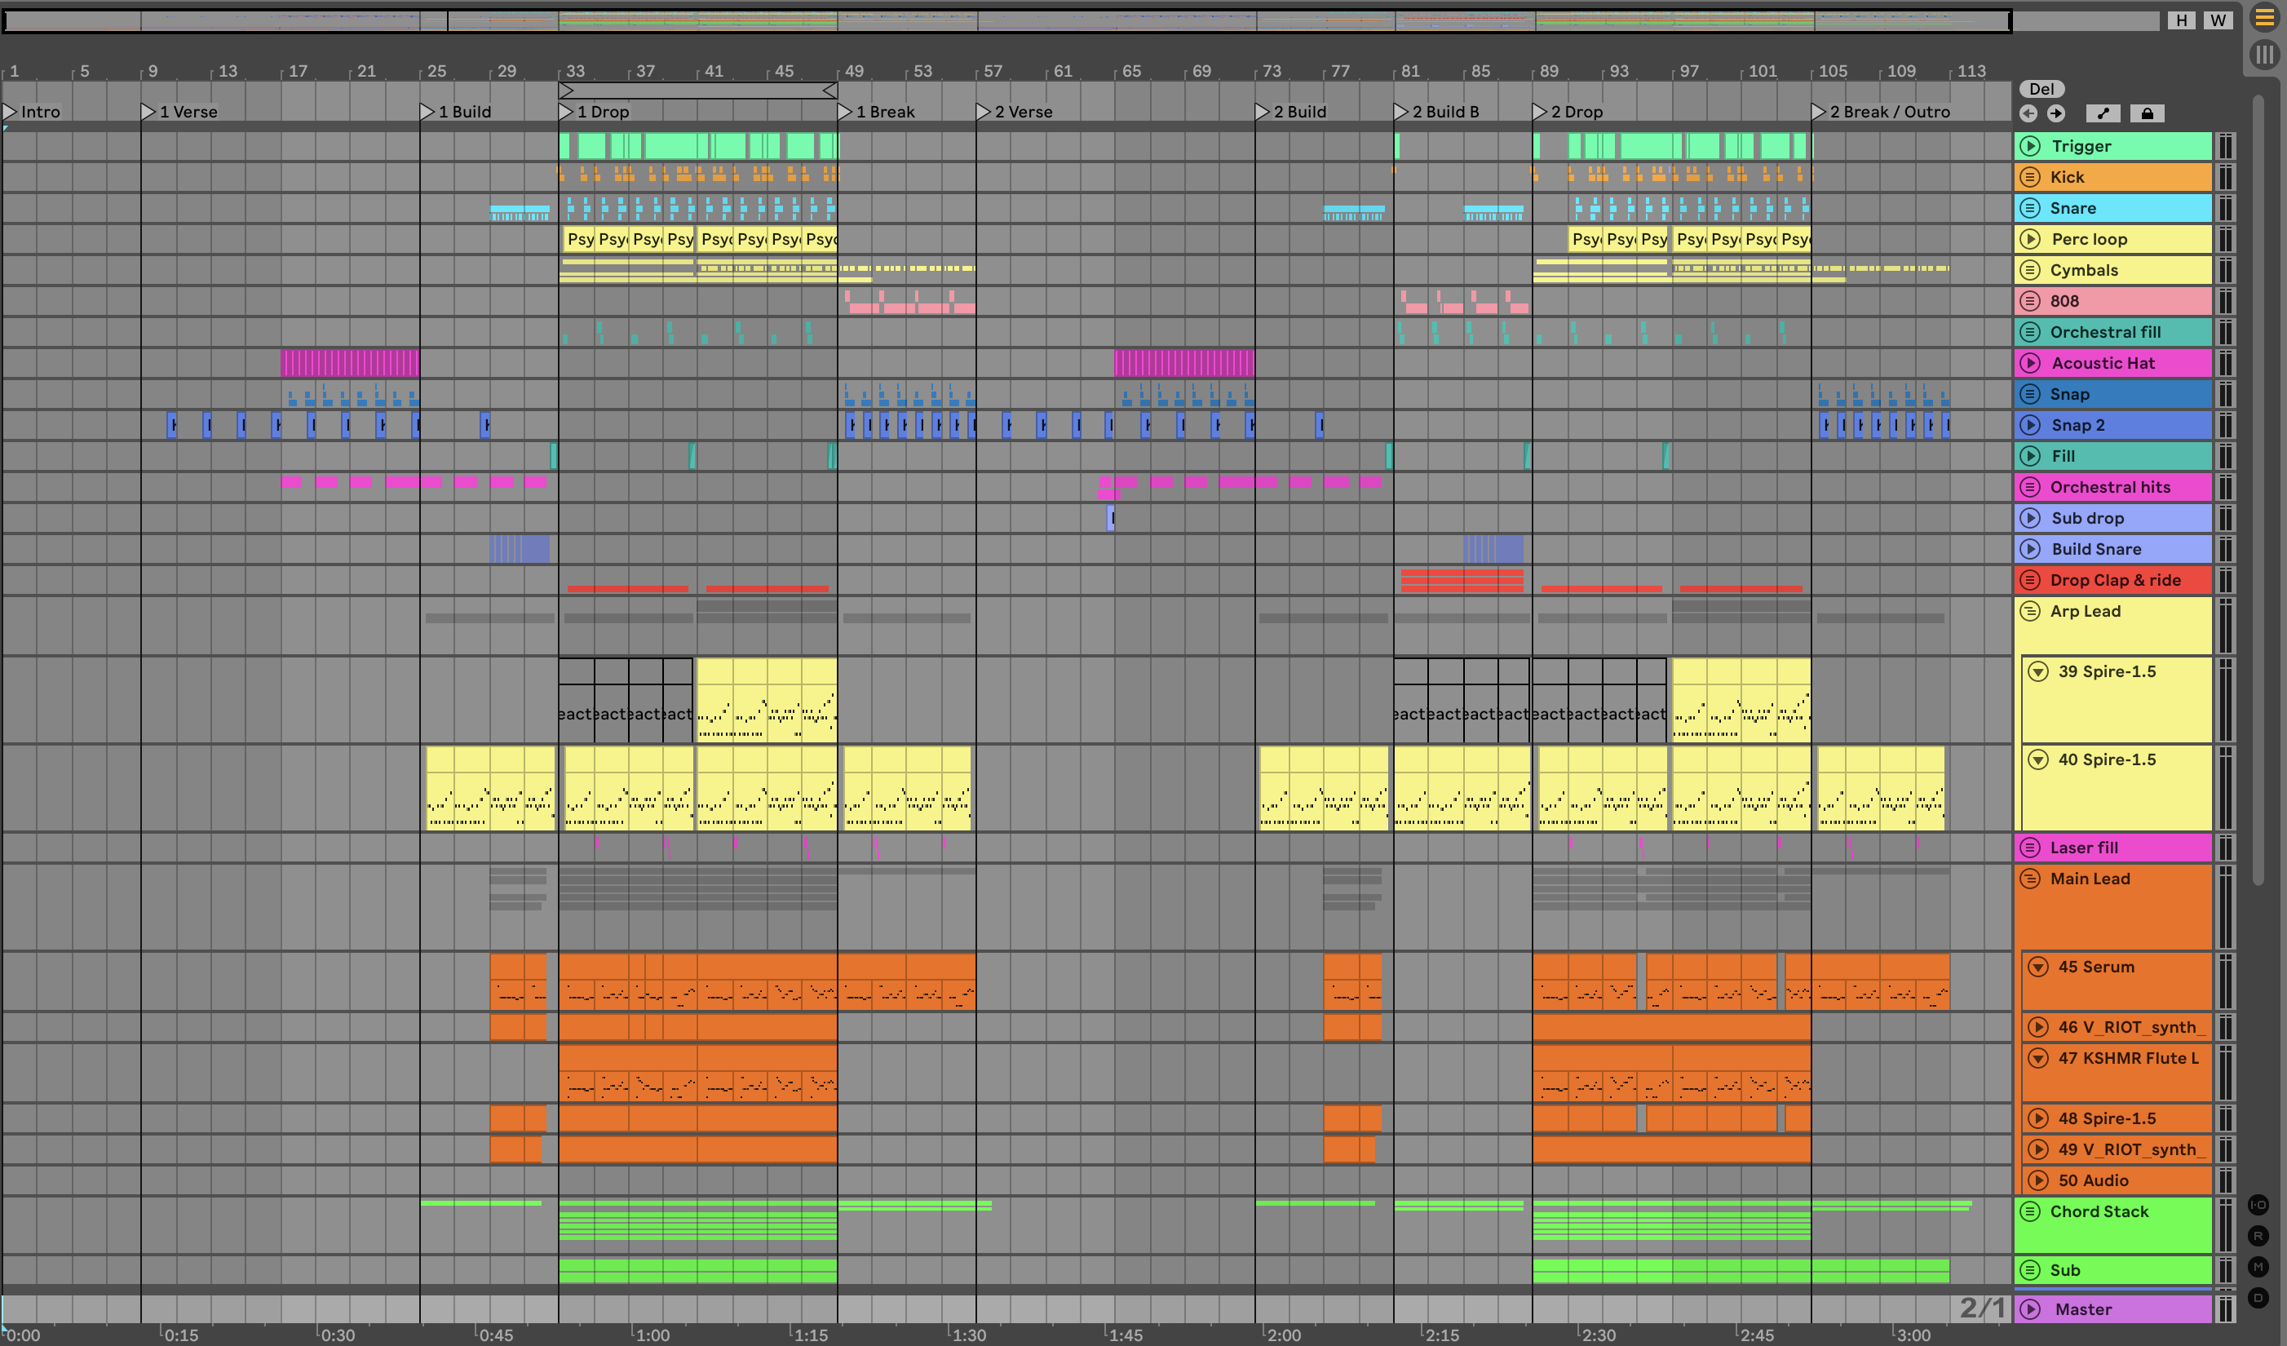Click the H optimize height button
This screenshot has height=1346, width=2287.
point(2181,20)
